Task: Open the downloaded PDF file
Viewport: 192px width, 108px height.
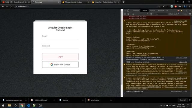Action: tap(39, 100)
